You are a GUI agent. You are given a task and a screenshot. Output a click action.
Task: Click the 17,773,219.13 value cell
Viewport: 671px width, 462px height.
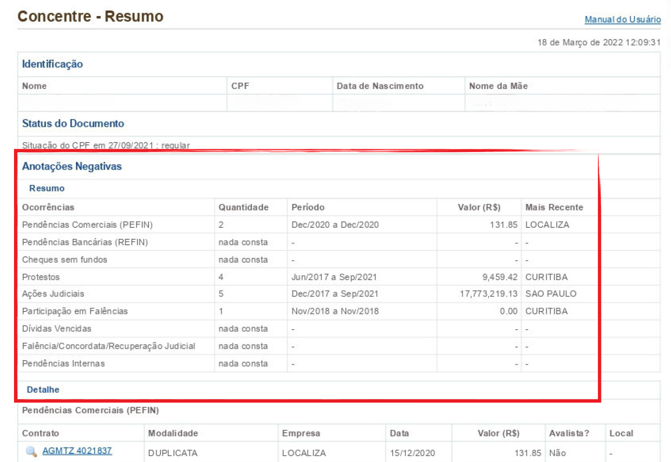(488, 294)
